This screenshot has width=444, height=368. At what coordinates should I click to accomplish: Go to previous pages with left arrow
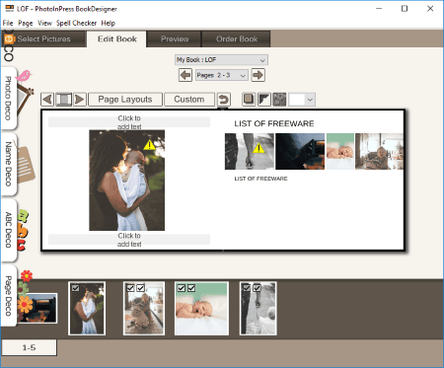[x=185, y=75]
